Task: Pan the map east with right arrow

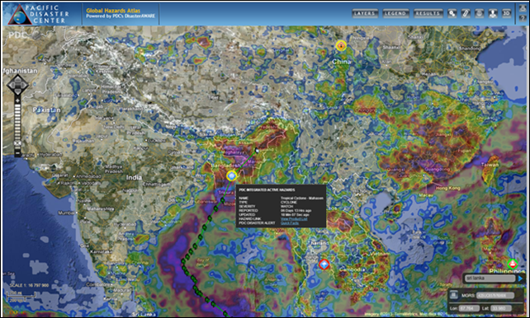Action: (25, 84)
